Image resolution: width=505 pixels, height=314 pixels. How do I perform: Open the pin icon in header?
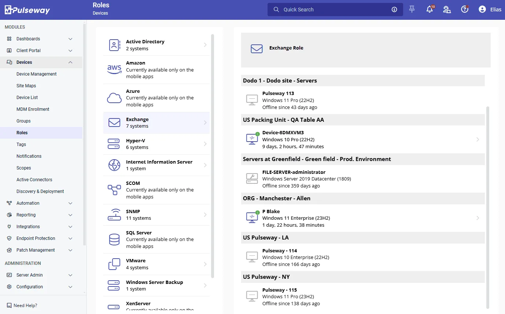[x=412, y=10]
